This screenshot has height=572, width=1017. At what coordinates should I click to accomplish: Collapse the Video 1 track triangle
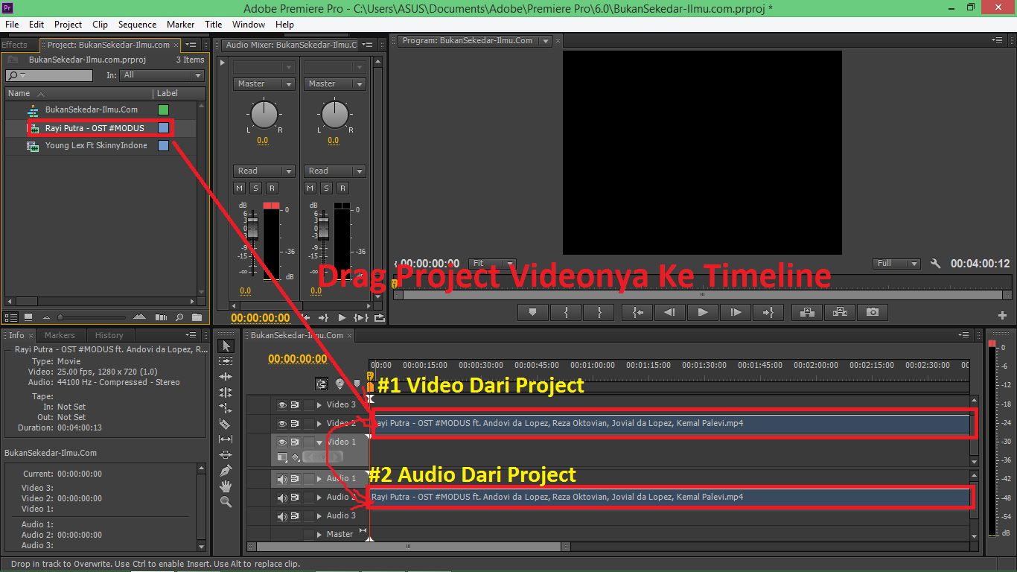tap(319, 442)
